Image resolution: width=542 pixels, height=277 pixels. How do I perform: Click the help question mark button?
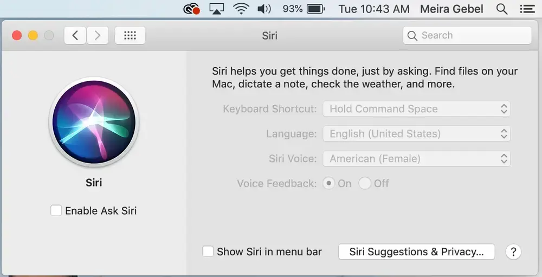pos(513,252)
